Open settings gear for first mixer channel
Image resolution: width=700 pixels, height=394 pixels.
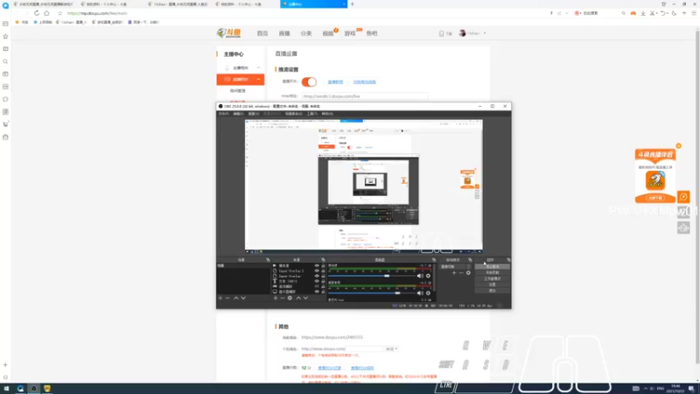click(x=428, y=276)
